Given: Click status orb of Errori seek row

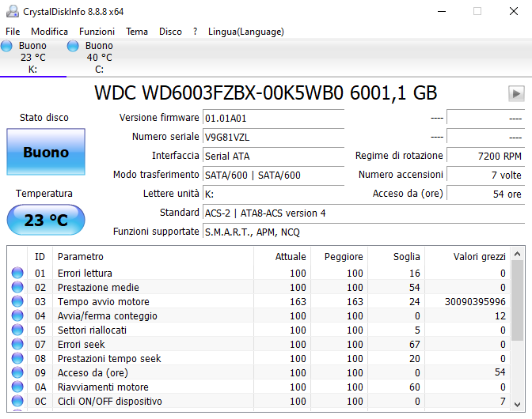Looking at the screenshot, I should pyautogui.click(x=17, y=344).
